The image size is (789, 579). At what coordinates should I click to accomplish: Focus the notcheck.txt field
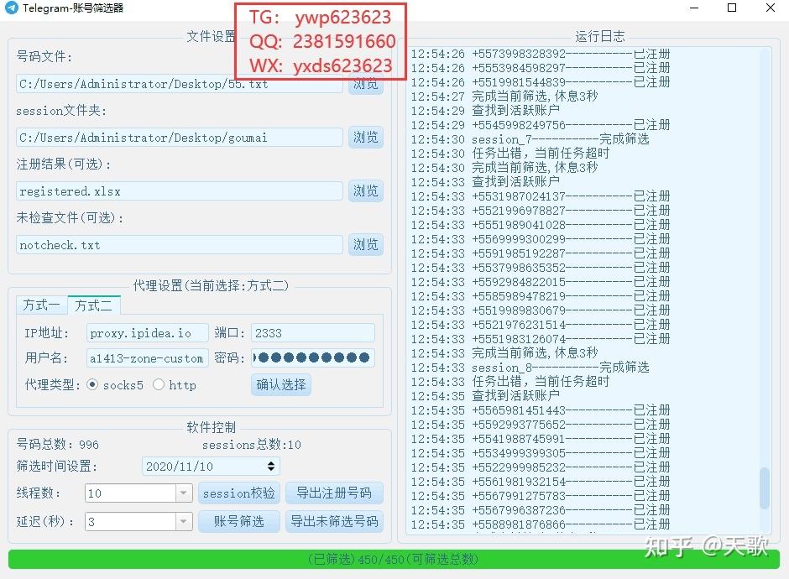[180, 245]
